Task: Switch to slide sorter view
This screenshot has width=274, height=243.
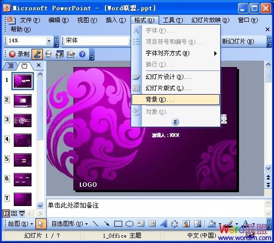Action: click(14, 213)
